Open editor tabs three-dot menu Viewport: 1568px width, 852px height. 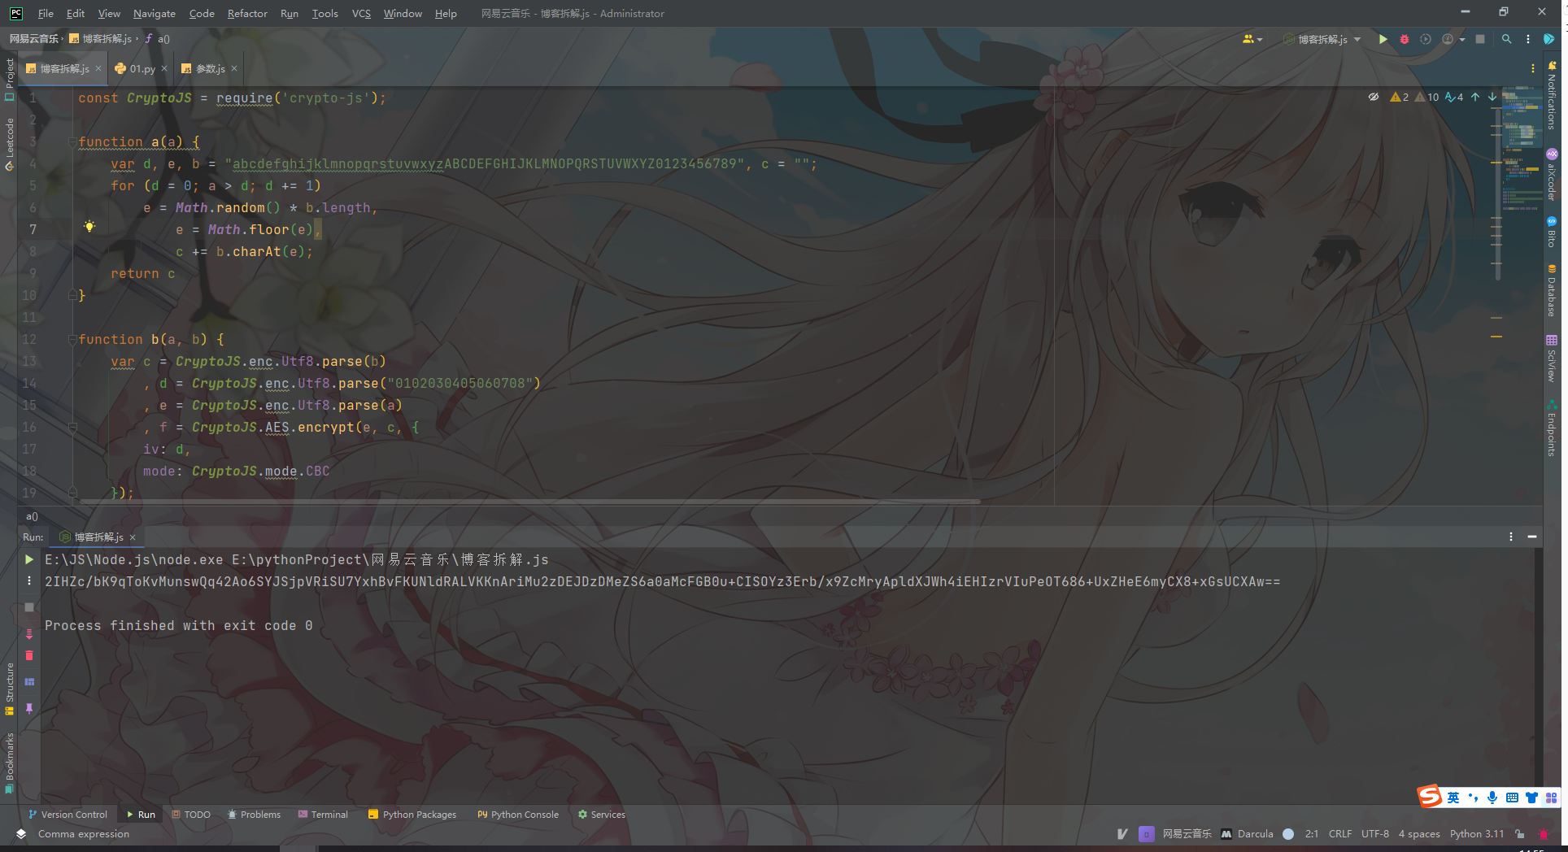[1533, 69]
